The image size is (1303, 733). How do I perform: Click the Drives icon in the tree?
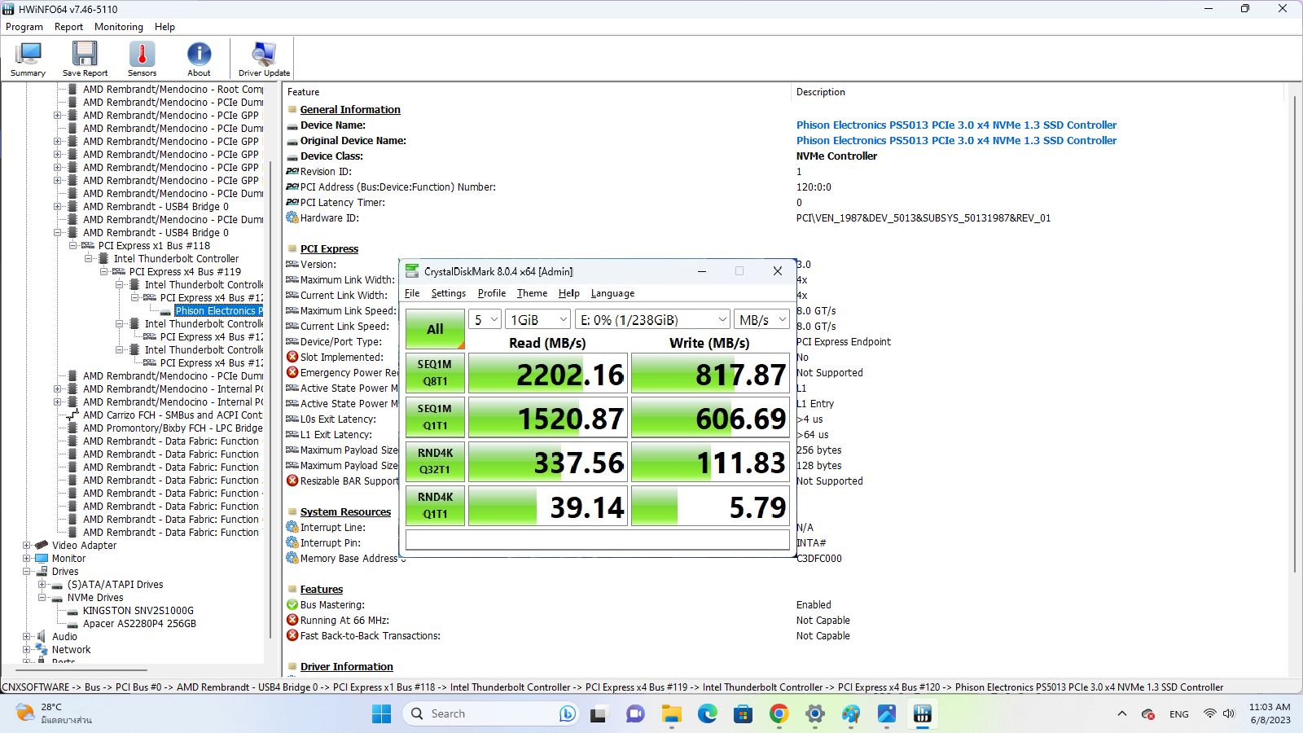coord(42,571)
